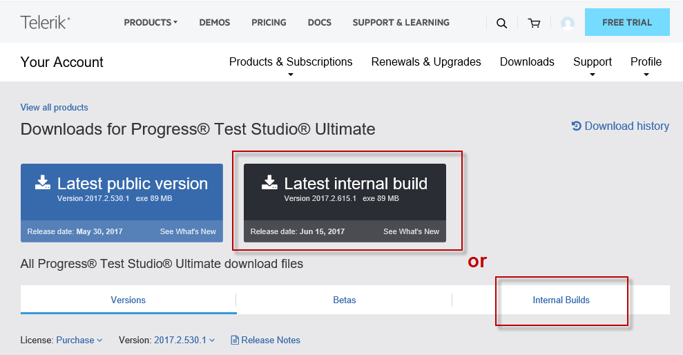Switch to the Internal Builds tab
This screenshot has height=355, width=683.
[x=561, y=300]
